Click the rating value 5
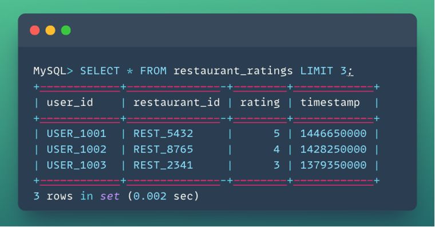 276,134
